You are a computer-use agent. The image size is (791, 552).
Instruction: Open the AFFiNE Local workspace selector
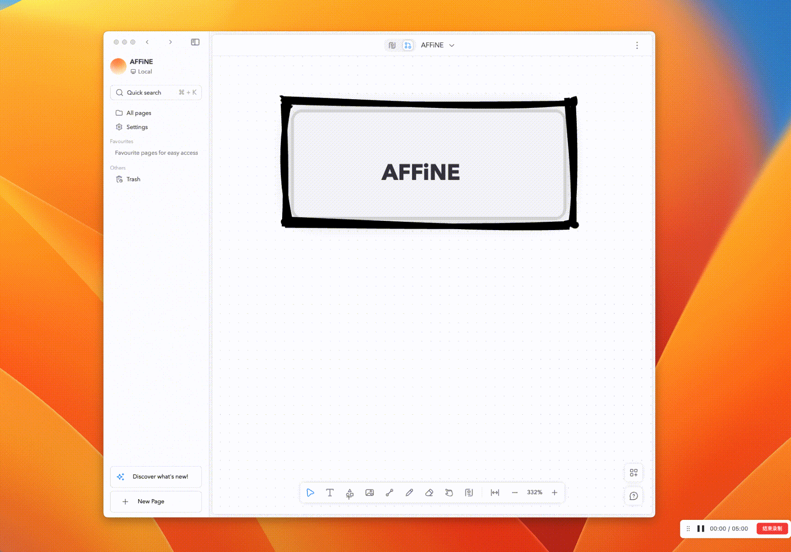(x=156, y=66)
